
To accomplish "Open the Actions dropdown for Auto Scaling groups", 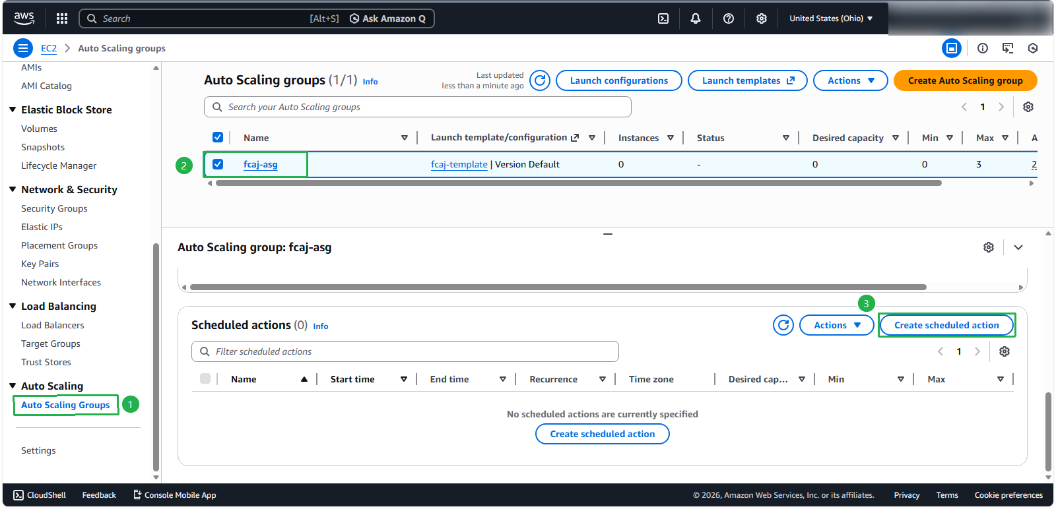I will click(x=850, y=80).
